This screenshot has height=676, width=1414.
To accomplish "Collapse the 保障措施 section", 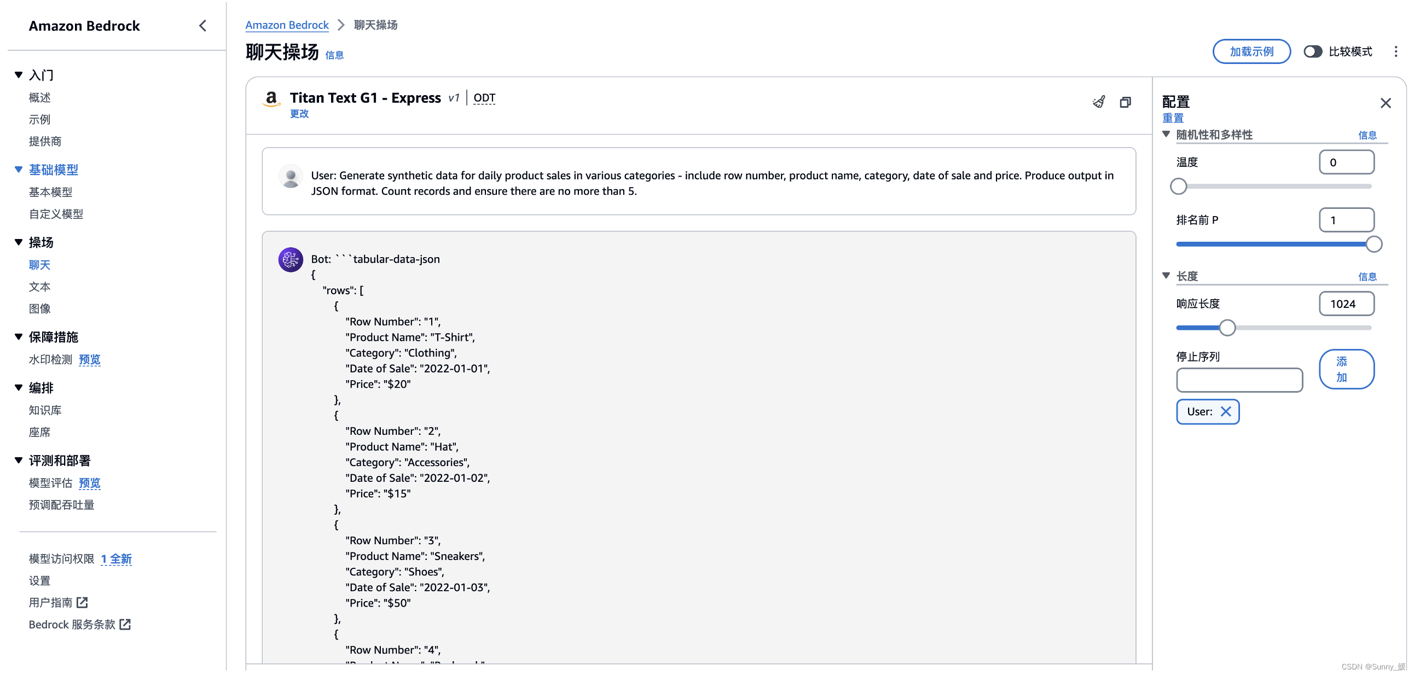I will point(19,337).
